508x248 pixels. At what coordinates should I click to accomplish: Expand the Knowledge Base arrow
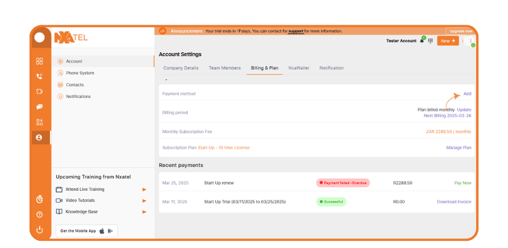click(144, 212)
